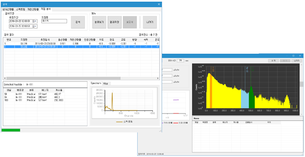Click the 분포보기 button

tap(99, 22)
